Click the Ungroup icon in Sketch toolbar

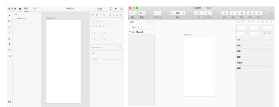tap(207, 13)
